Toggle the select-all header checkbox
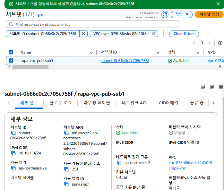The width and height of the screenshot is (224, 190). point(11,52)
